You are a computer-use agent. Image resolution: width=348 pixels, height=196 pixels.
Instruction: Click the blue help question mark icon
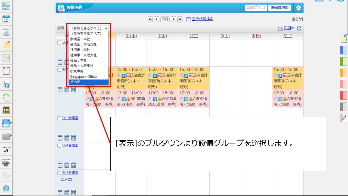pos(6,188)
